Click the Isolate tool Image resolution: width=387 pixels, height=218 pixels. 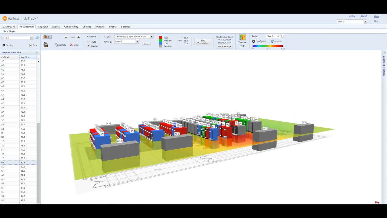pyautogui.click(x=60, y=45)
